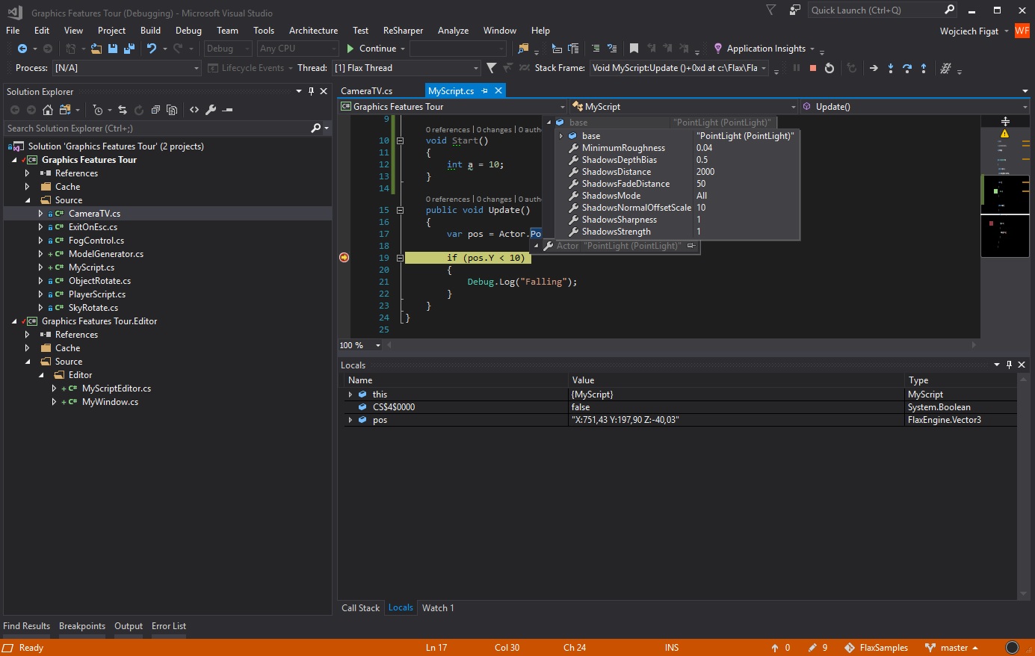Expand the References node under Graphics Features Tour
Viewport: 1035px width, 656px height.
[x=28, y=173]
